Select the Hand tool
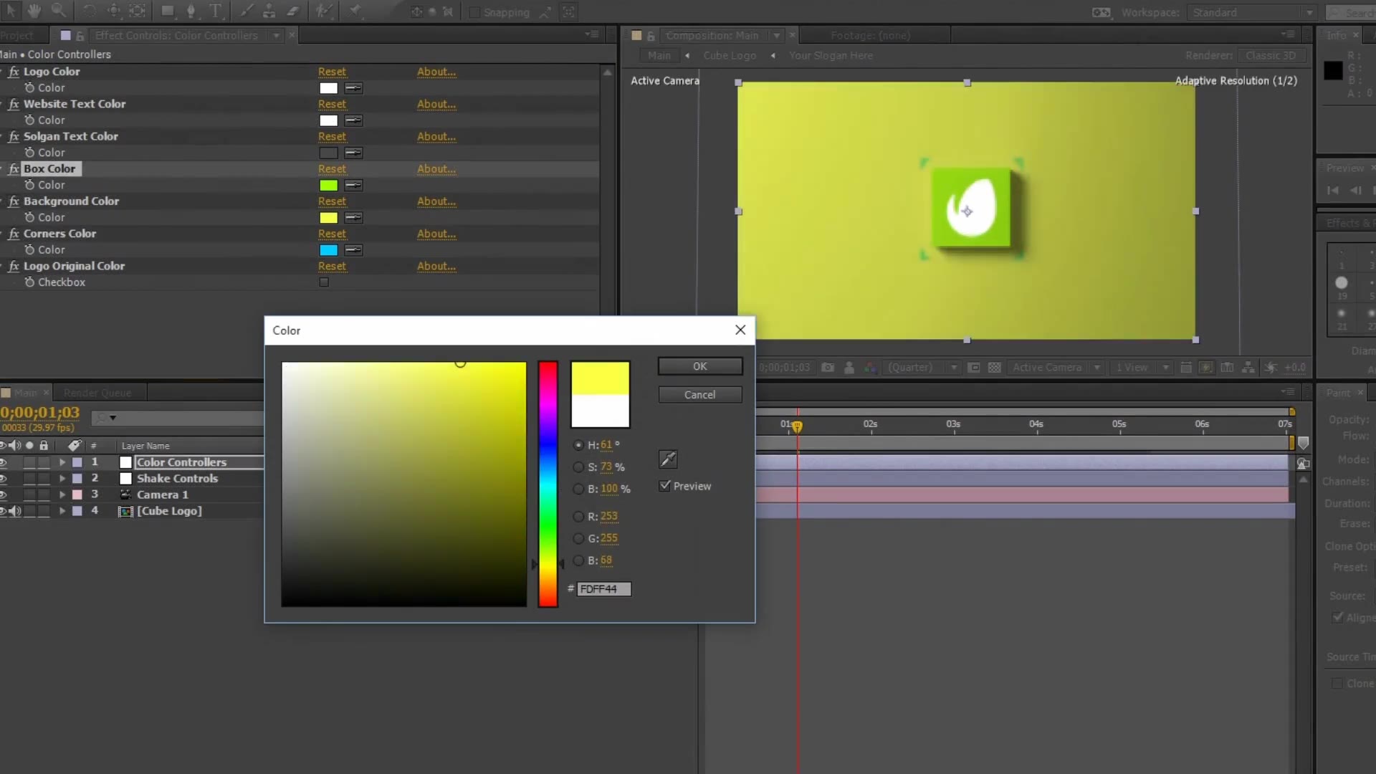 (34, 11)
